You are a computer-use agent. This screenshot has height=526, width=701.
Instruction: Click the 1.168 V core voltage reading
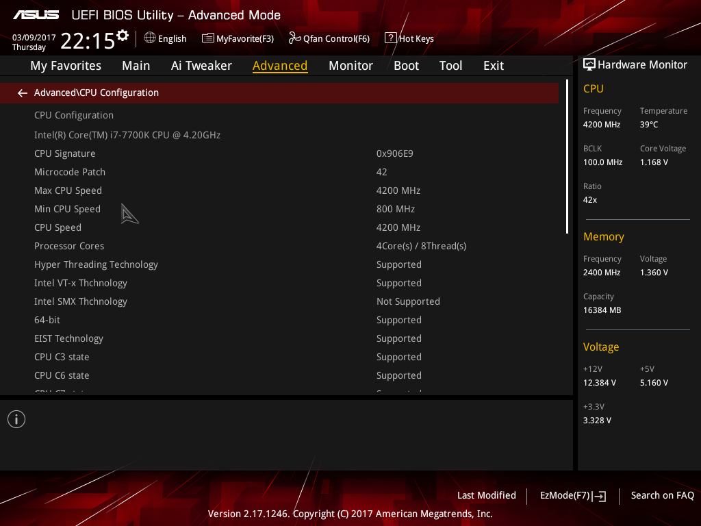click(654, 162)
